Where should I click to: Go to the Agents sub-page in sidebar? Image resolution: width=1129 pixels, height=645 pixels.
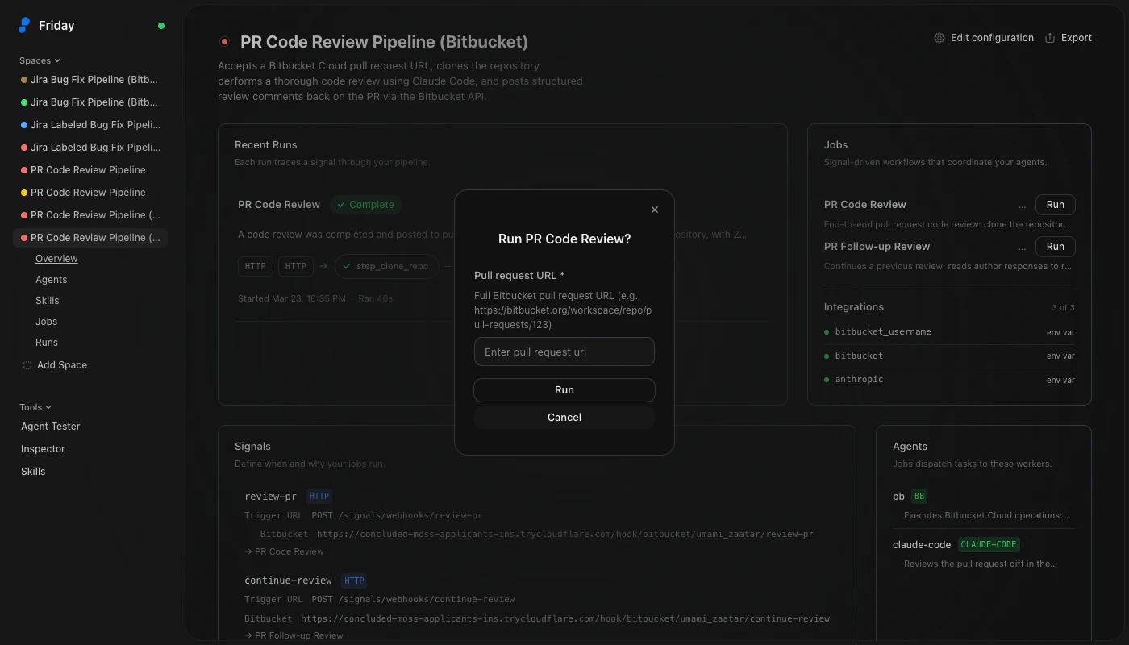pos(52,280)
